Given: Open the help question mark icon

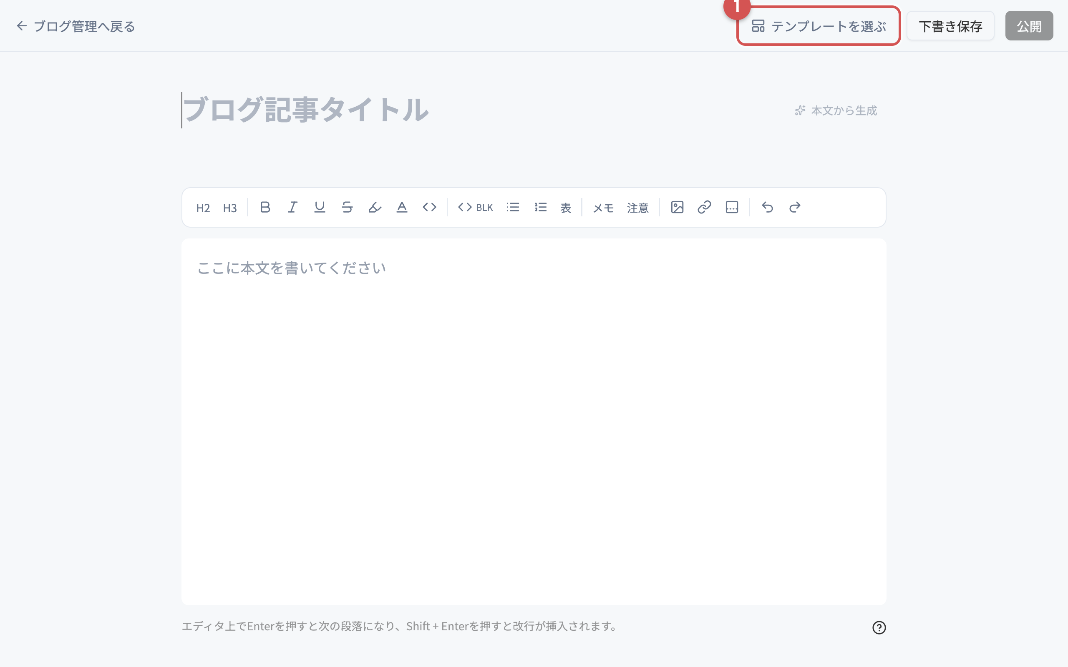Looking at the screenshot, I should point(879,627).
